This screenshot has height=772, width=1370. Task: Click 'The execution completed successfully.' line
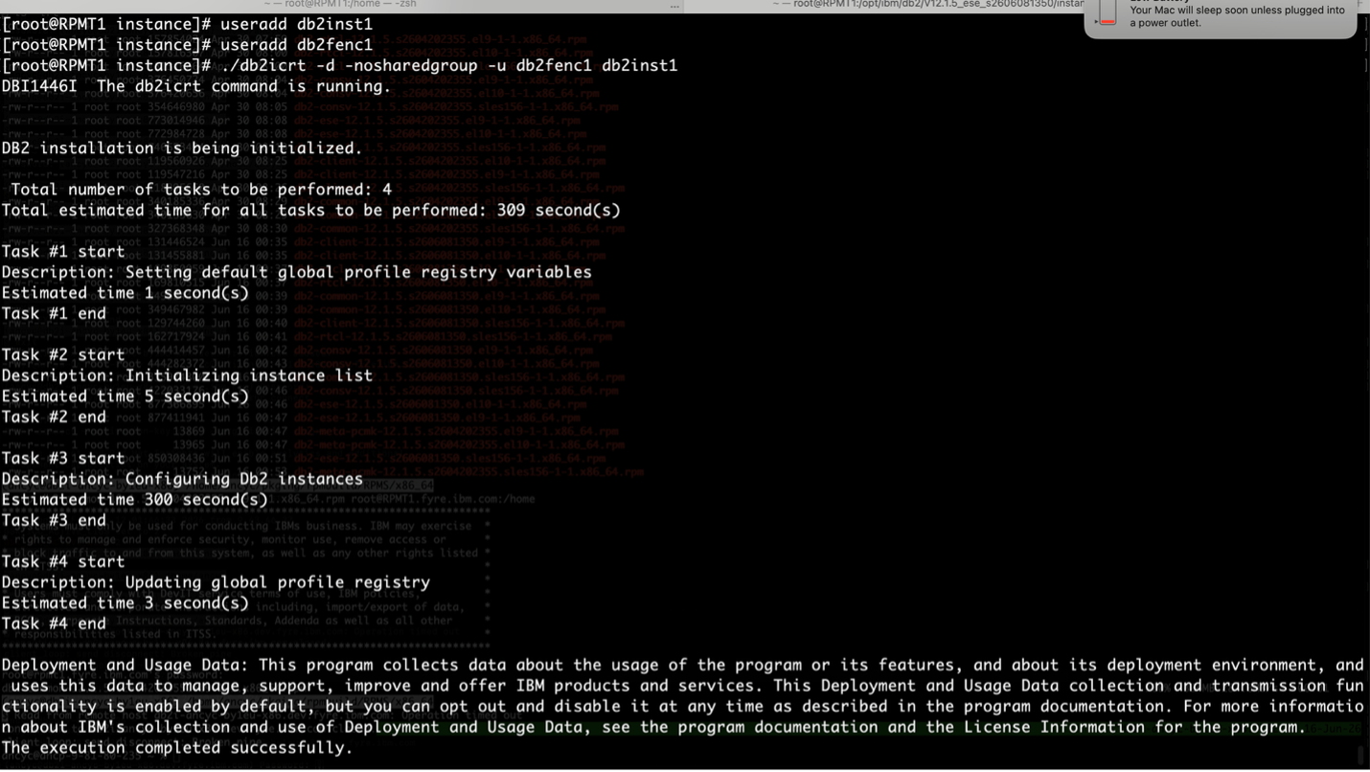pos(177,748)
